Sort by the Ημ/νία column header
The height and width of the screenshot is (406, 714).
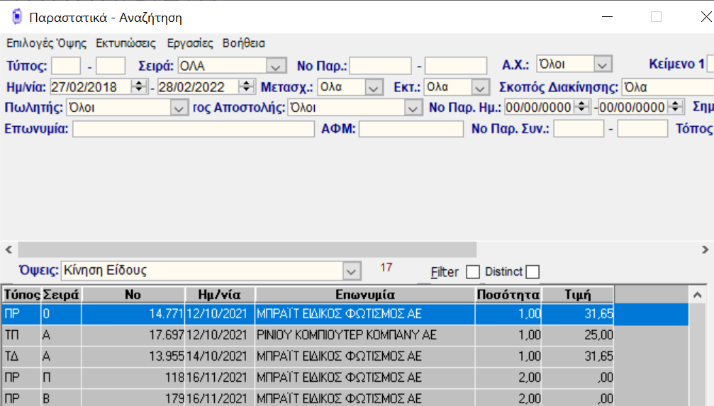coord(220,295)
